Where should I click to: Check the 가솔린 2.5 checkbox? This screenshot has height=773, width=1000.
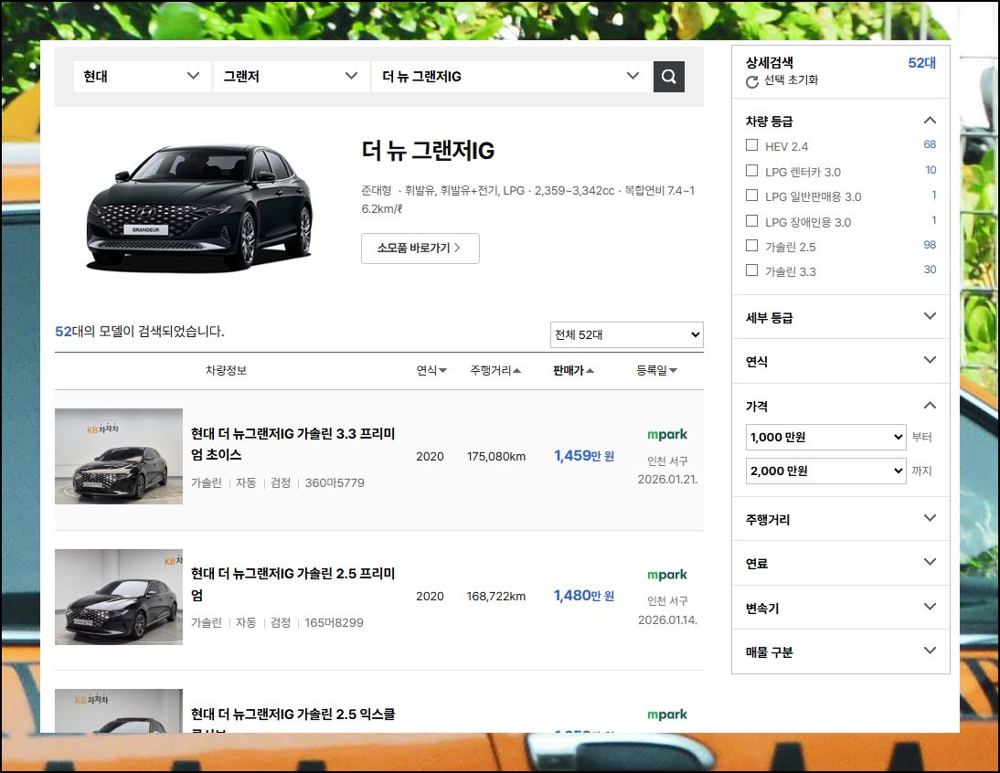click(x=752, y=246)
